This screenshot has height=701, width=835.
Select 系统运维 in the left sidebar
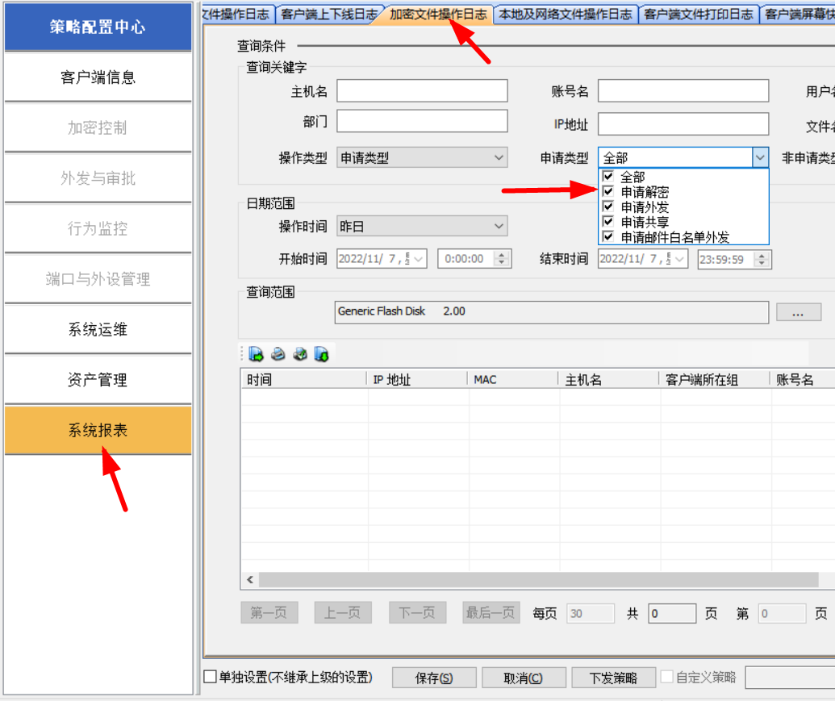[98, 330]
